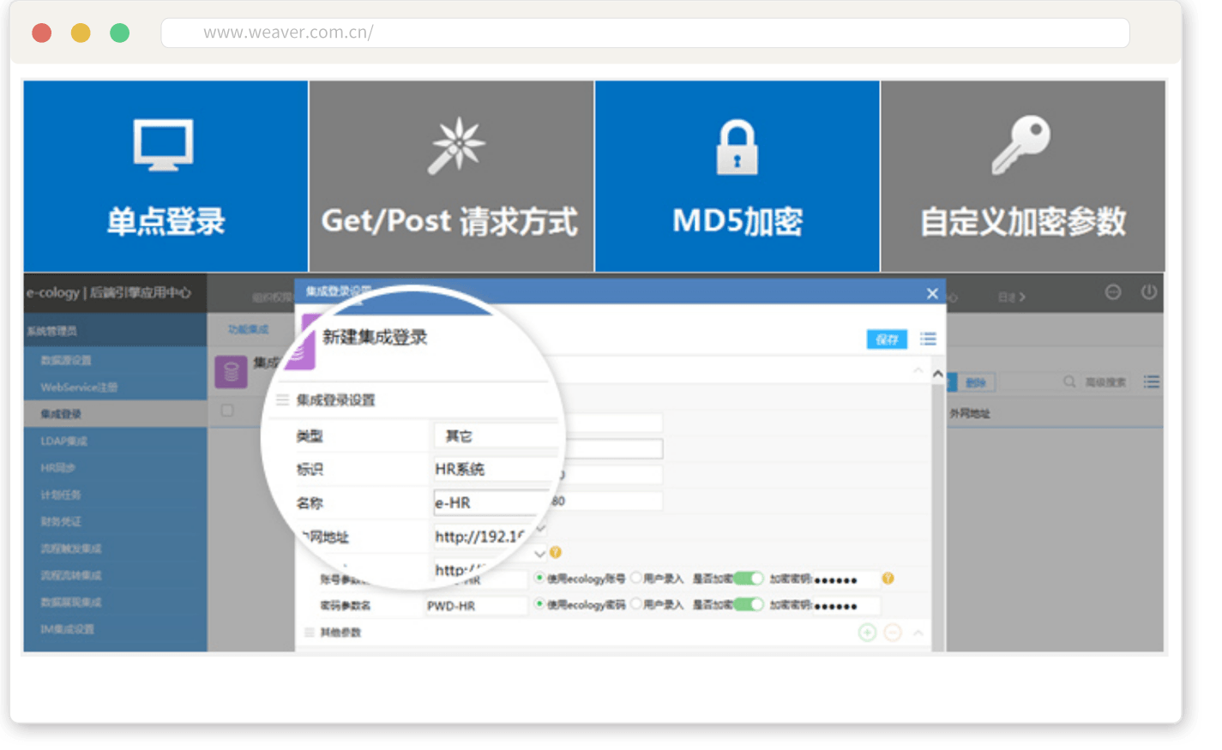Open 集成登录 in the left sidebar
Image resolution: width=1222 pixels, height=750 pixels.
coord(61,414)
